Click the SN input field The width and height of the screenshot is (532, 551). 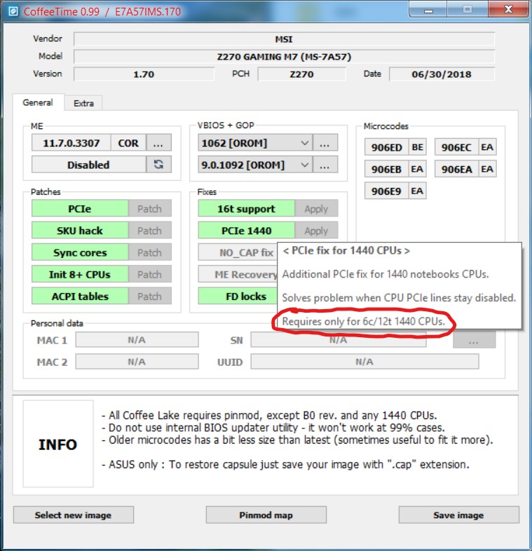tap(339, 340)
